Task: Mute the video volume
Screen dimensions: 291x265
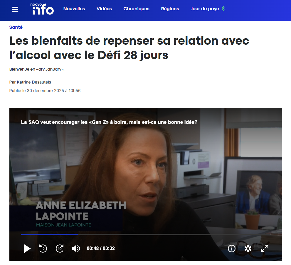Action: tap(76, 249)
